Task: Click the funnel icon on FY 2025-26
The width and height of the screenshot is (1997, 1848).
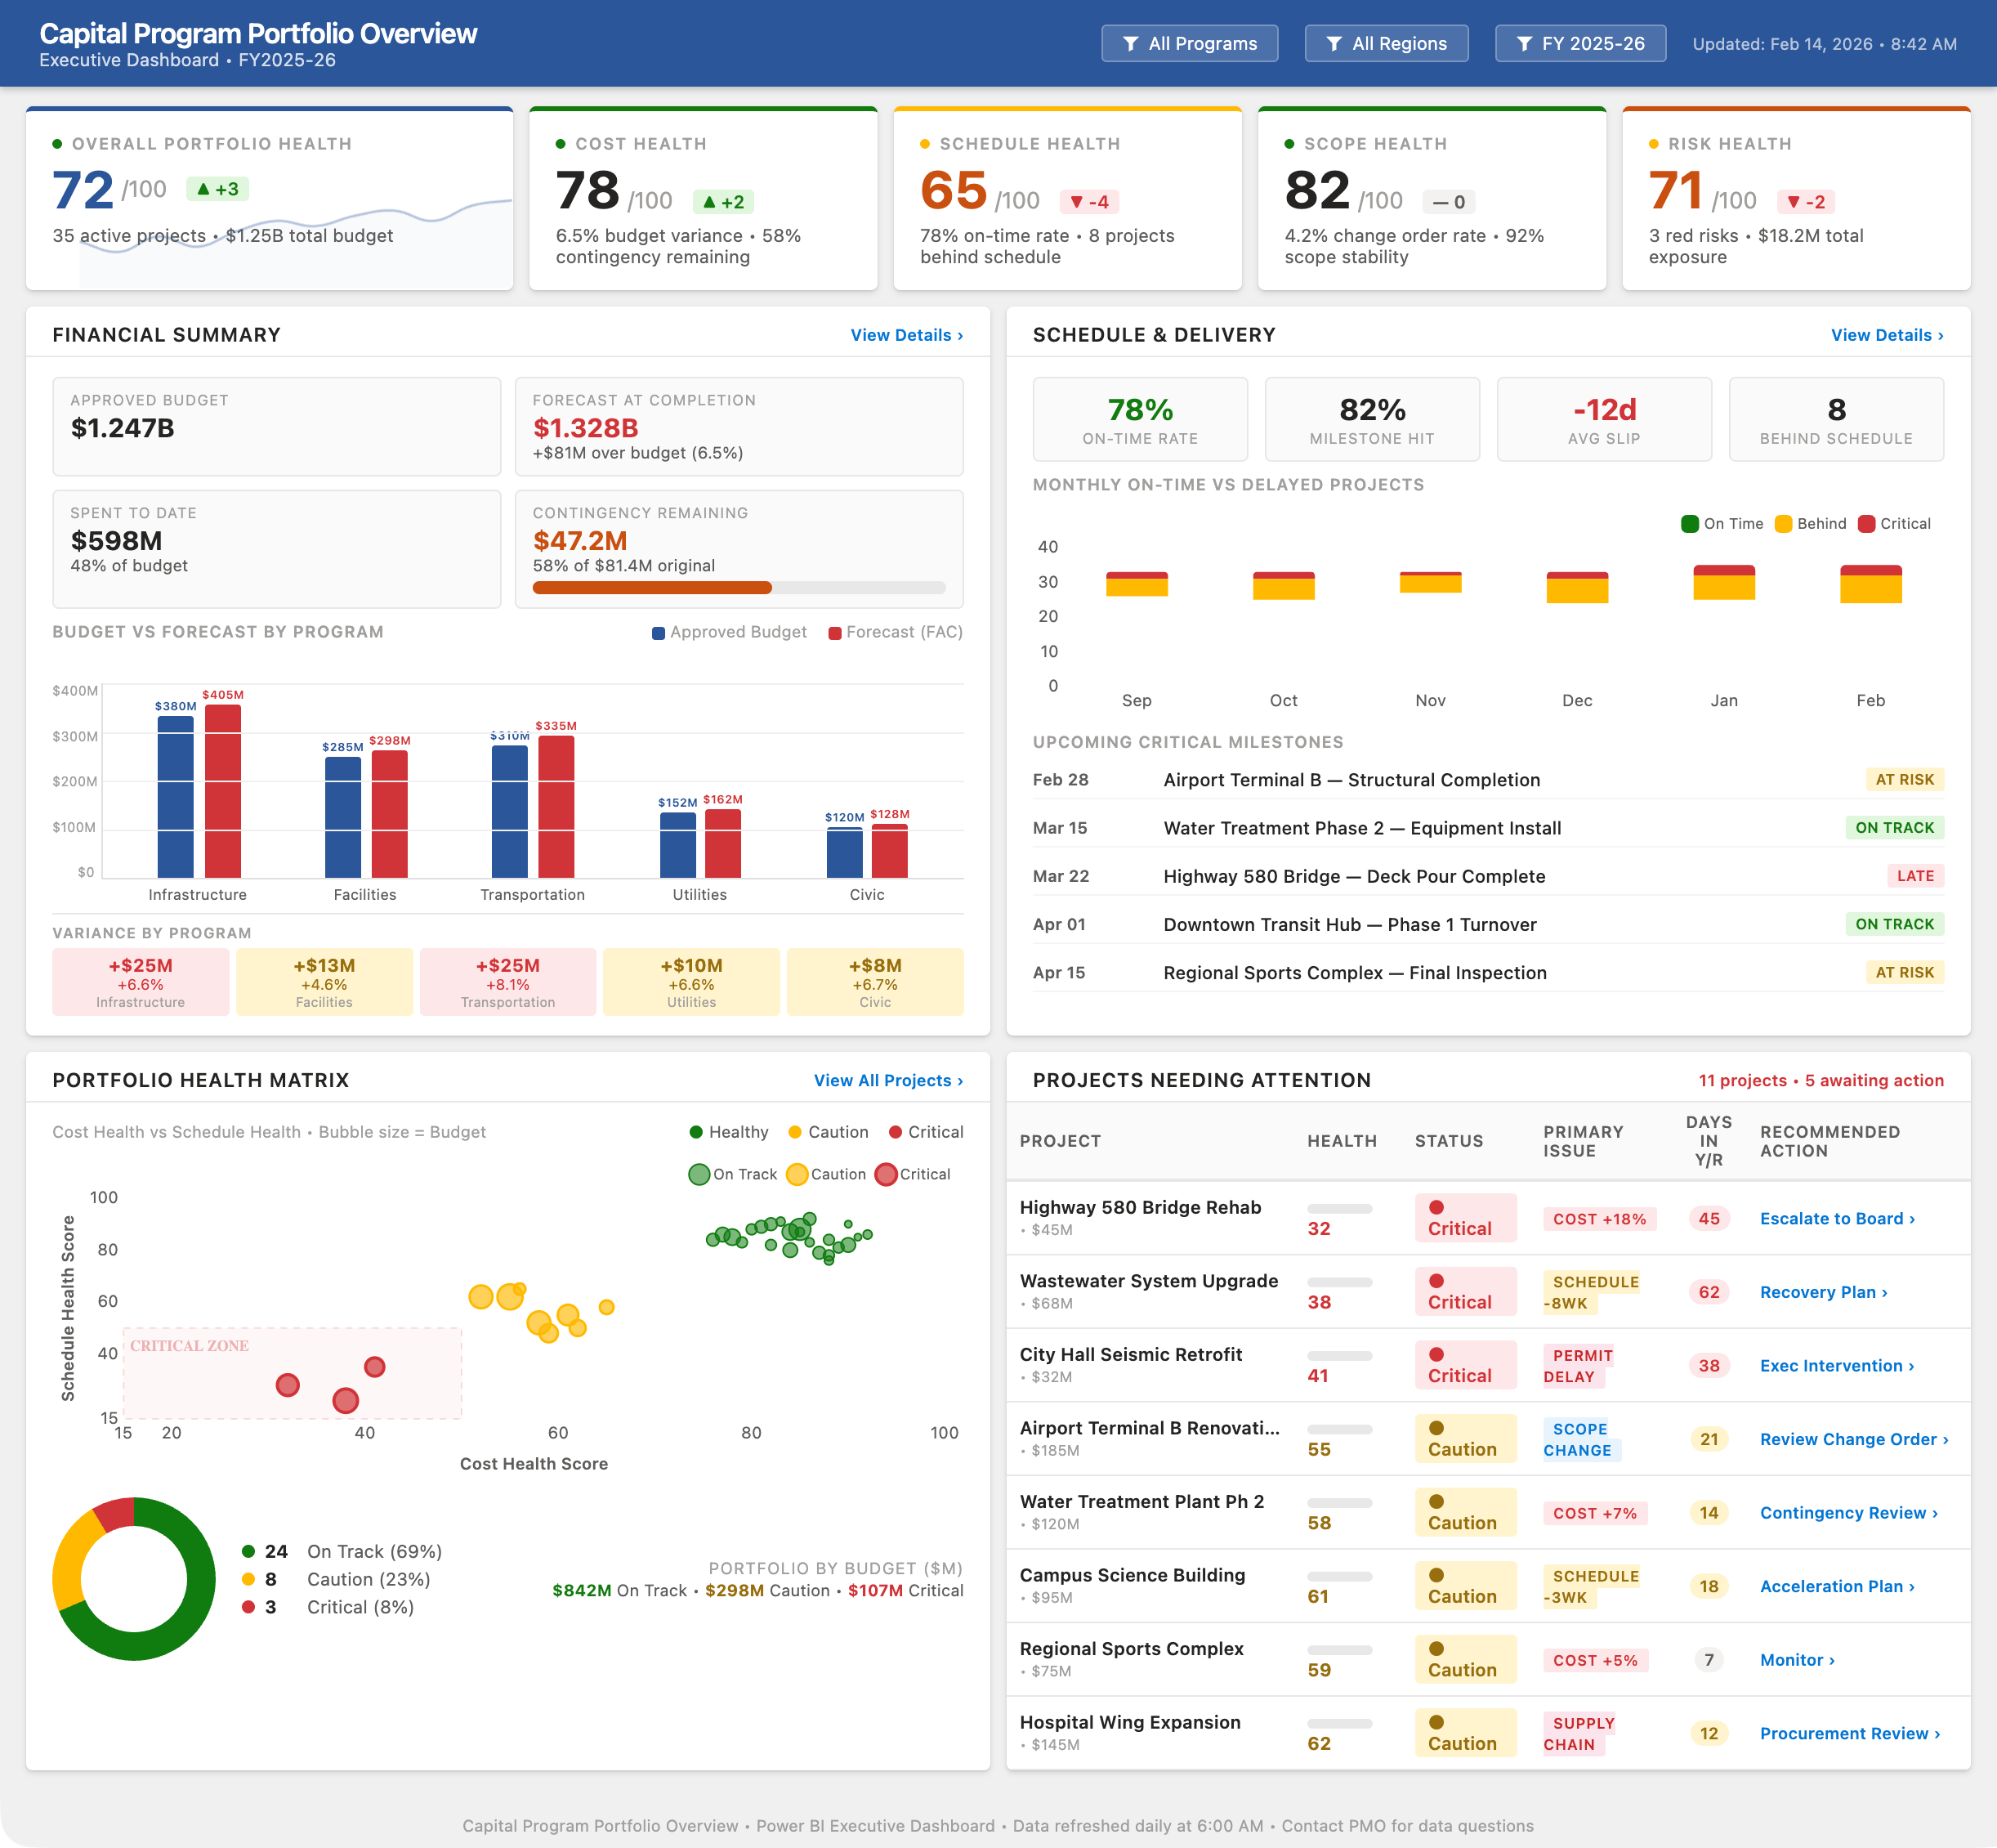Action: pos(1524,44)
